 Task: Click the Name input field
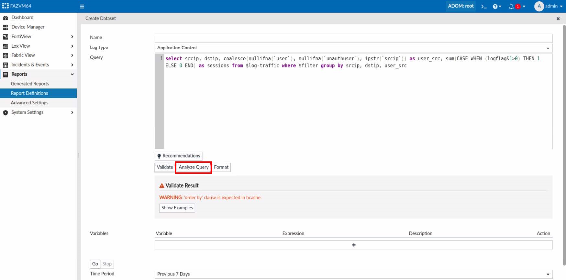353,38
